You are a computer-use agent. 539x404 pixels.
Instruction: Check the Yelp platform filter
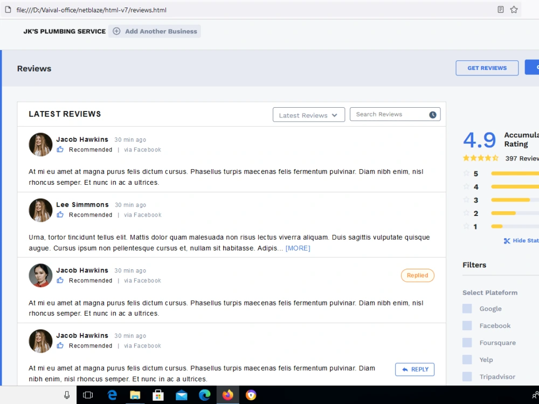click(x=467, y=359)
